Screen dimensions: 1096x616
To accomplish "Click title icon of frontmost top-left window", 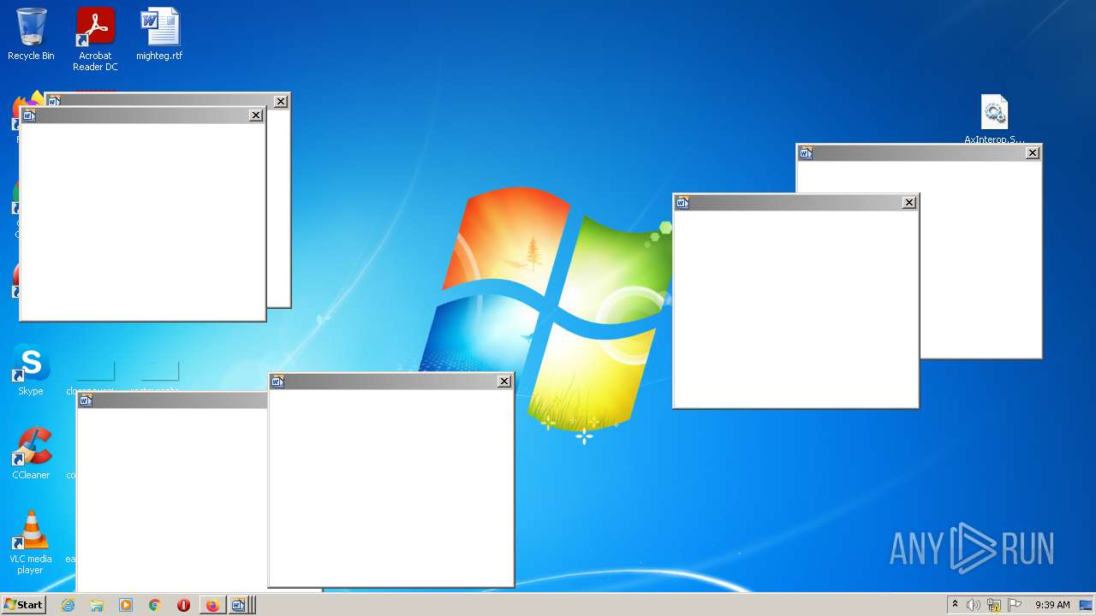I will 29,115.
